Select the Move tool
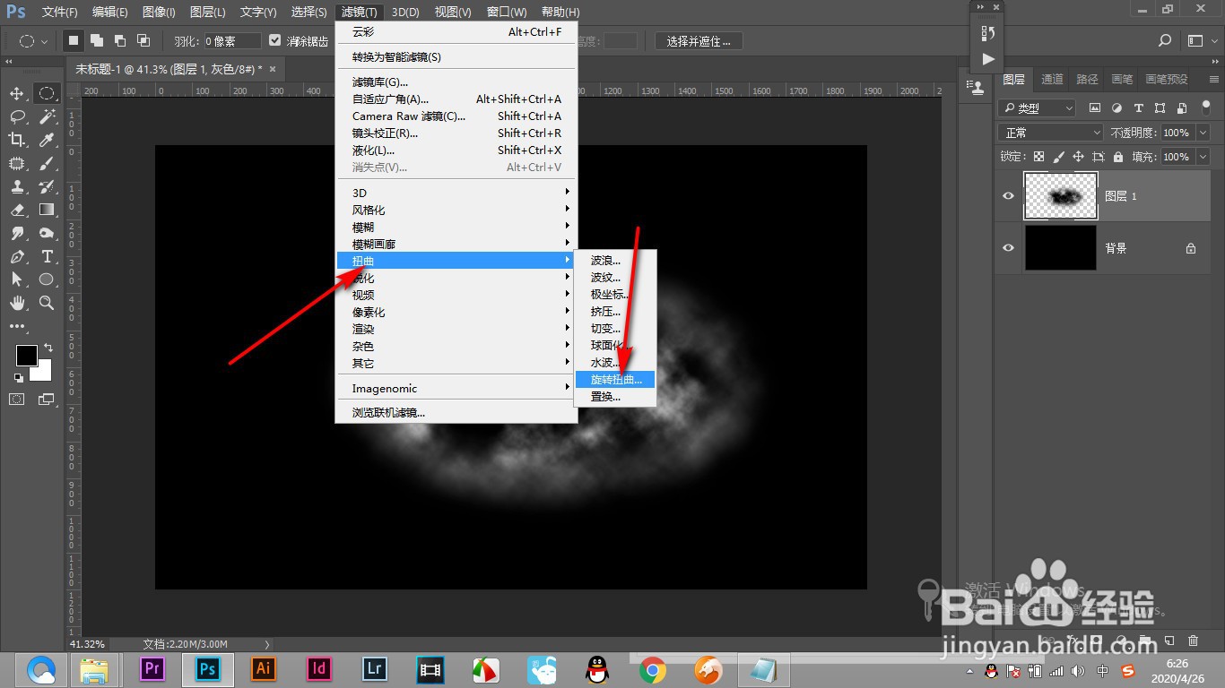1225x688 pixels. pyautogui.click(x=15, y=92)
